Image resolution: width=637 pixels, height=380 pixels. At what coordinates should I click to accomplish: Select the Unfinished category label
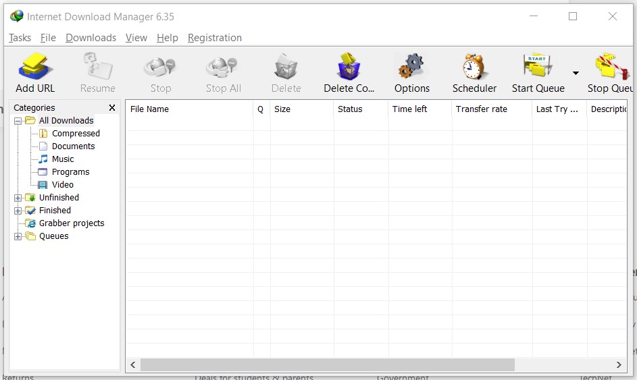59,198
